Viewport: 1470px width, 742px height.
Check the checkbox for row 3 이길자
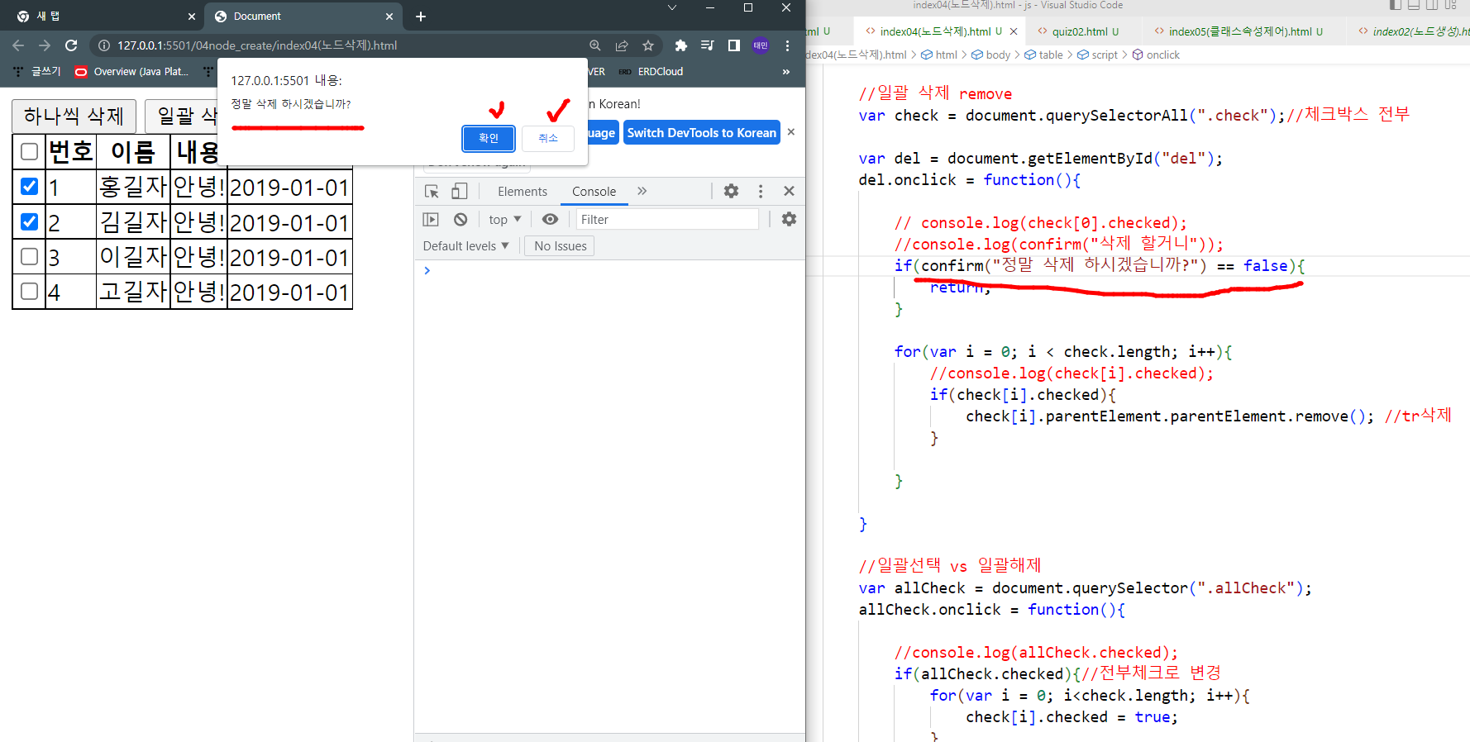pyautogui.click(x=29, y=256)
